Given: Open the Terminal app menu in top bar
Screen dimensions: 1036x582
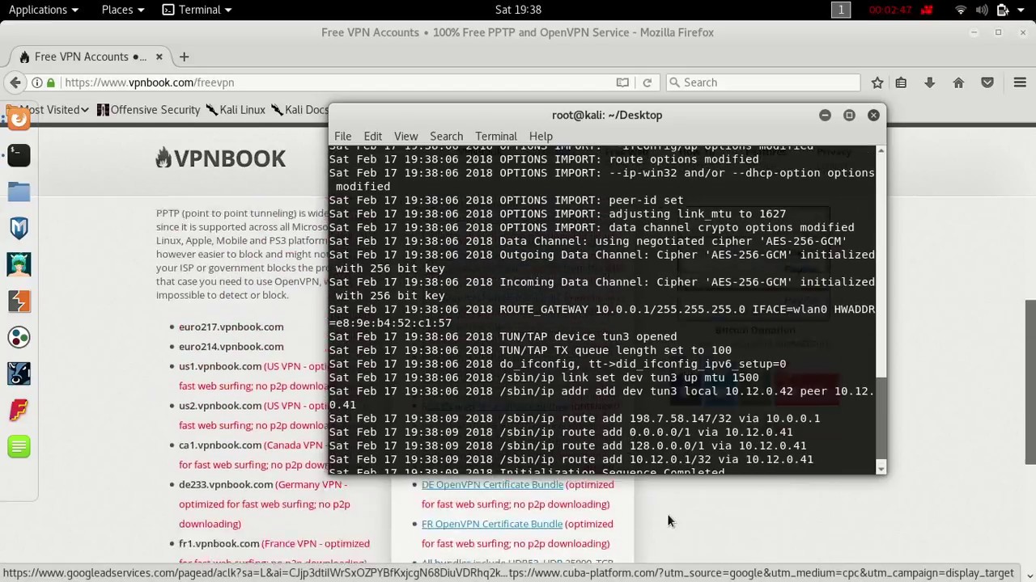Looking at the screenshot, I should (x=197, y=10).
